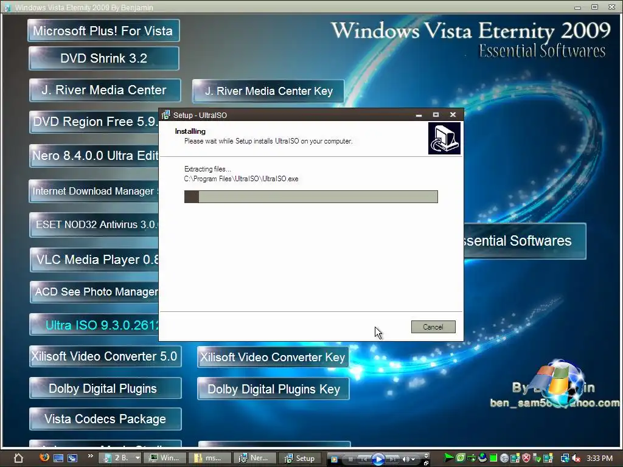Click the UltraISO.exe file path text
Screen dimensions: 623x467
(241, 179)
